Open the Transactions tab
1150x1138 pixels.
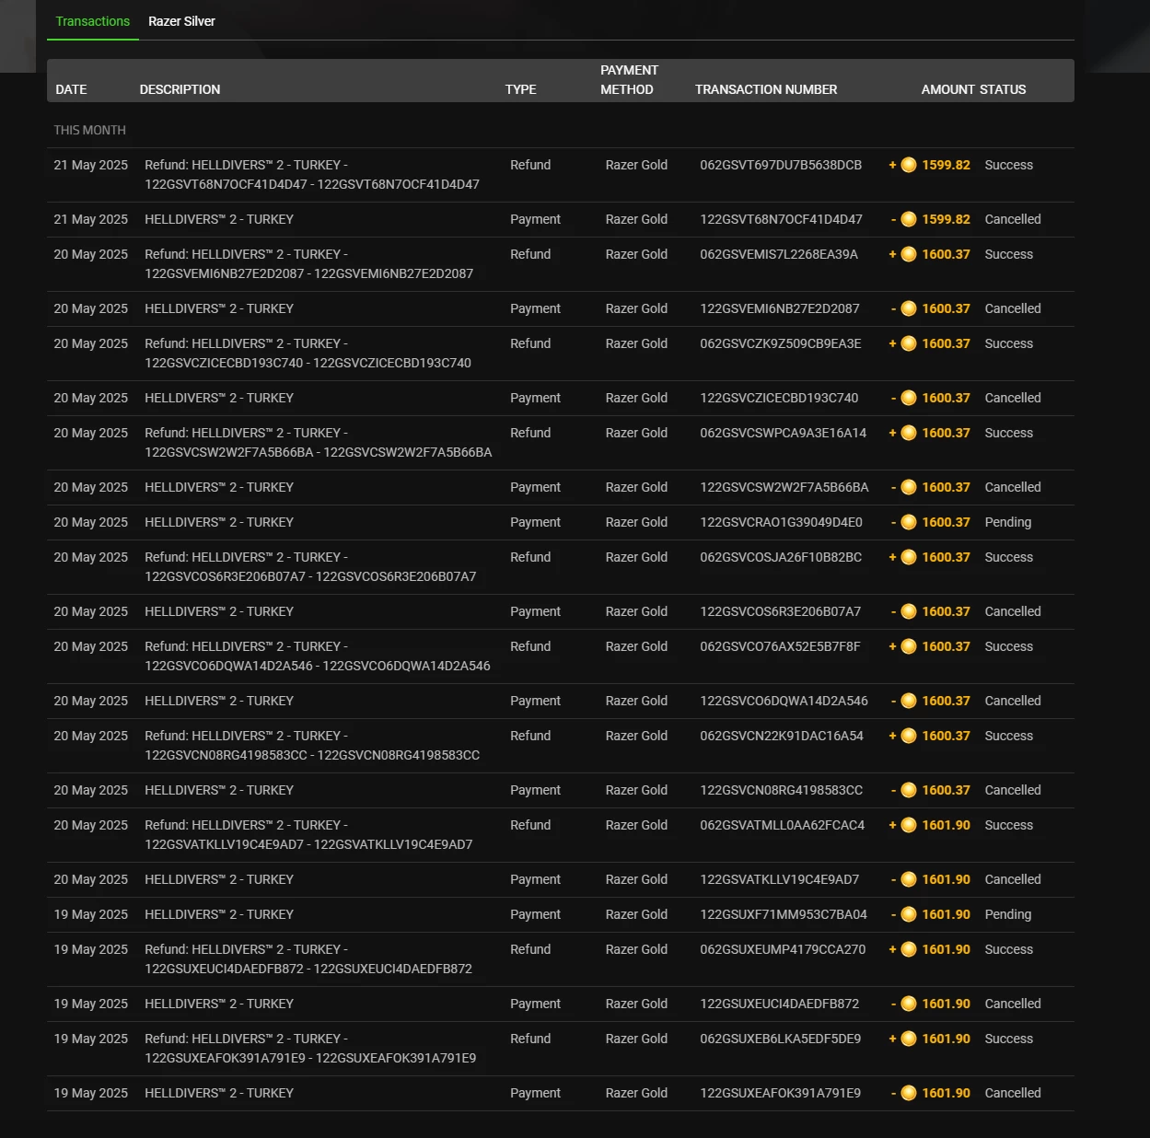click(x=93, y=21)
